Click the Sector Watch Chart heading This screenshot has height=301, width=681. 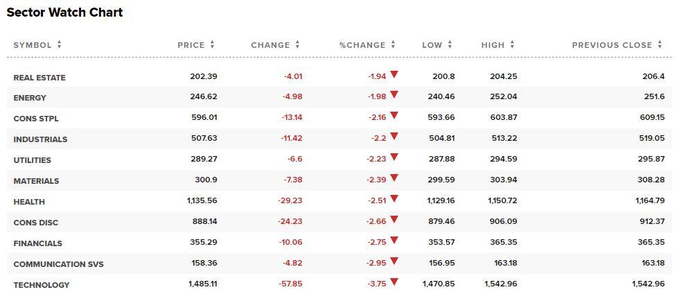(64, 12)
